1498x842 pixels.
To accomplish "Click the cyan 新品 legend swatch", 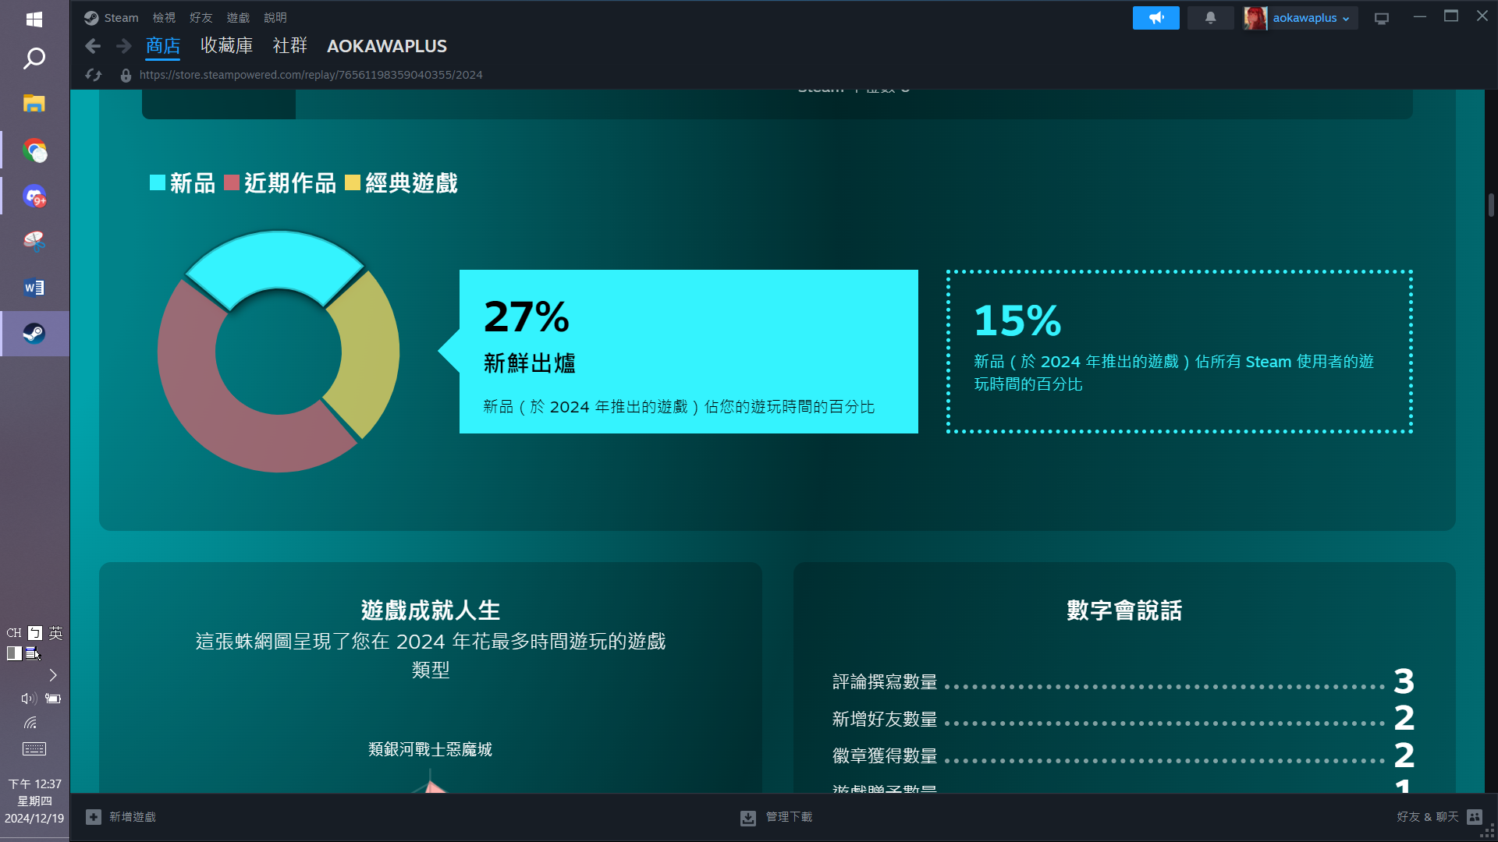I will [158, 182].
